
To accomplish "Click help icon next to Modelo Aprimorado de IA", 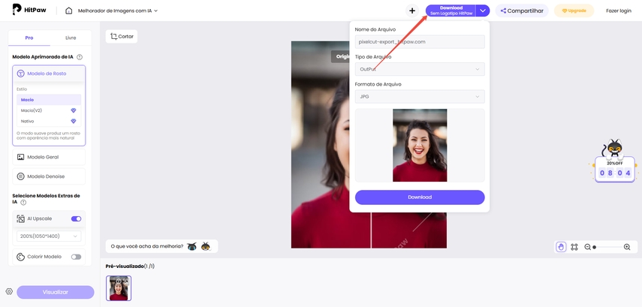I will tap(80, 57).
